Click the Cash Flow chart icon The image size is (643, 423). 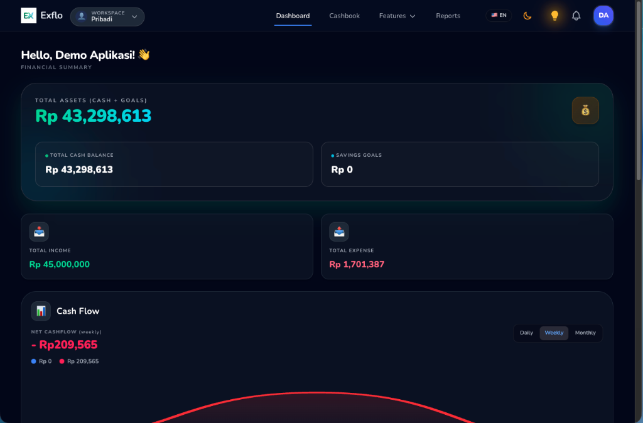point(41,311)
